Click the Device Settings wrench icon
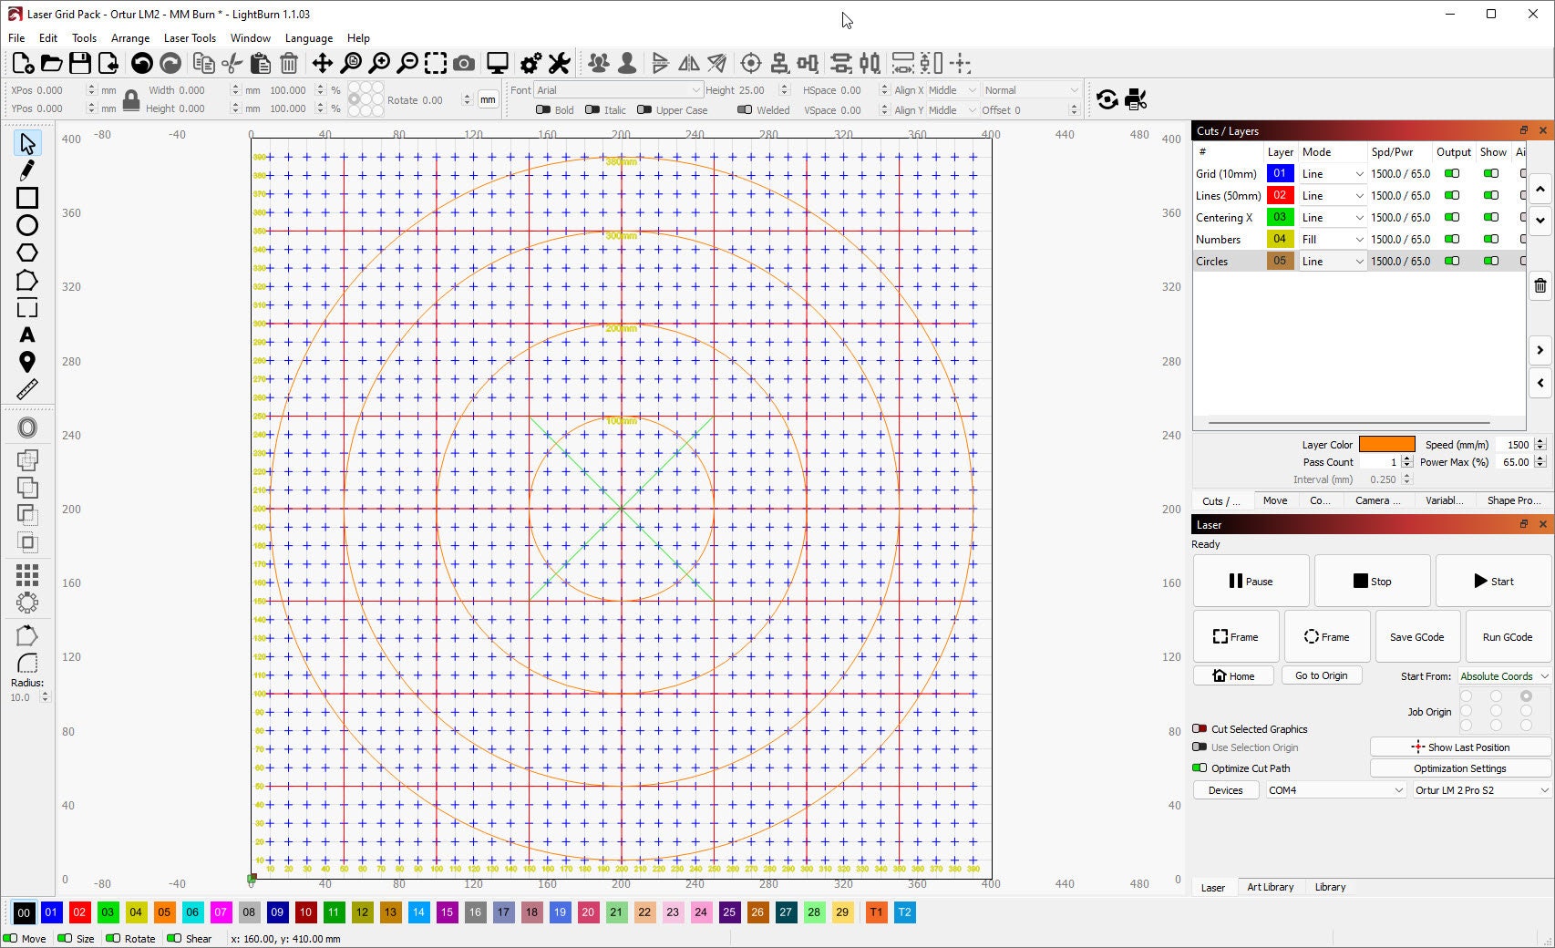The image size is (1555, 948). click(x=559, y=63)
